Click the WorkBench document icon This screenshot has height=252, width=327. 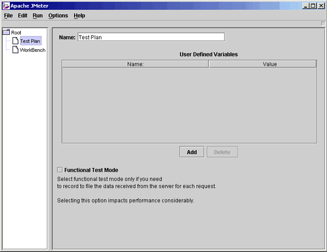pyautogui.click(x=15, y=50)
